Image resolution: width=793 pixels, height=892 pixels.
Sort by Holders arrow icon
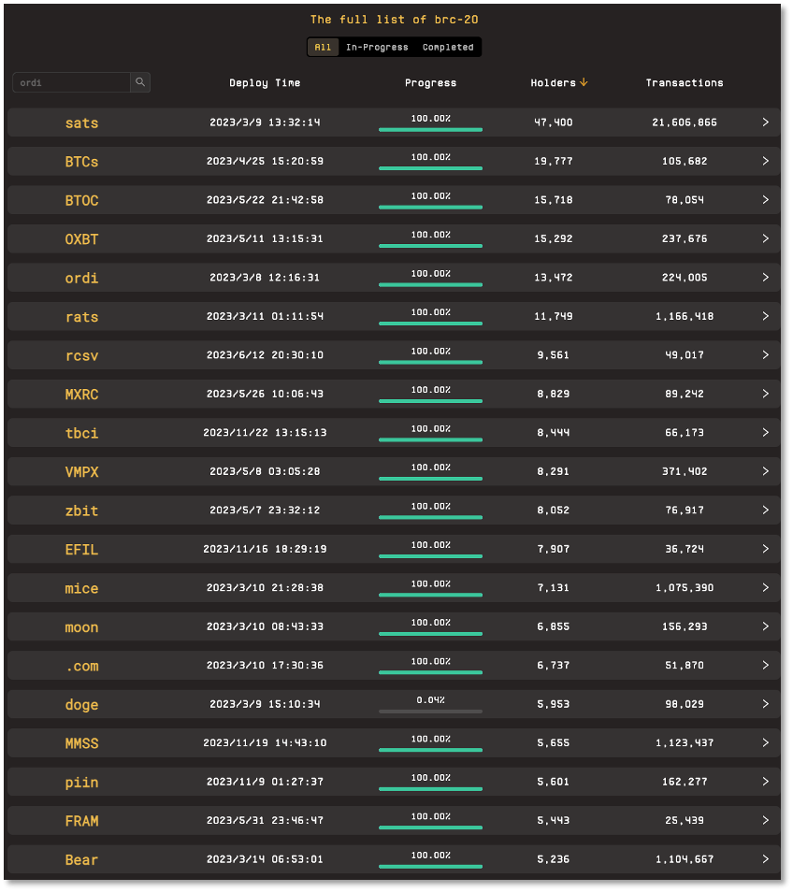click(584, 82)
